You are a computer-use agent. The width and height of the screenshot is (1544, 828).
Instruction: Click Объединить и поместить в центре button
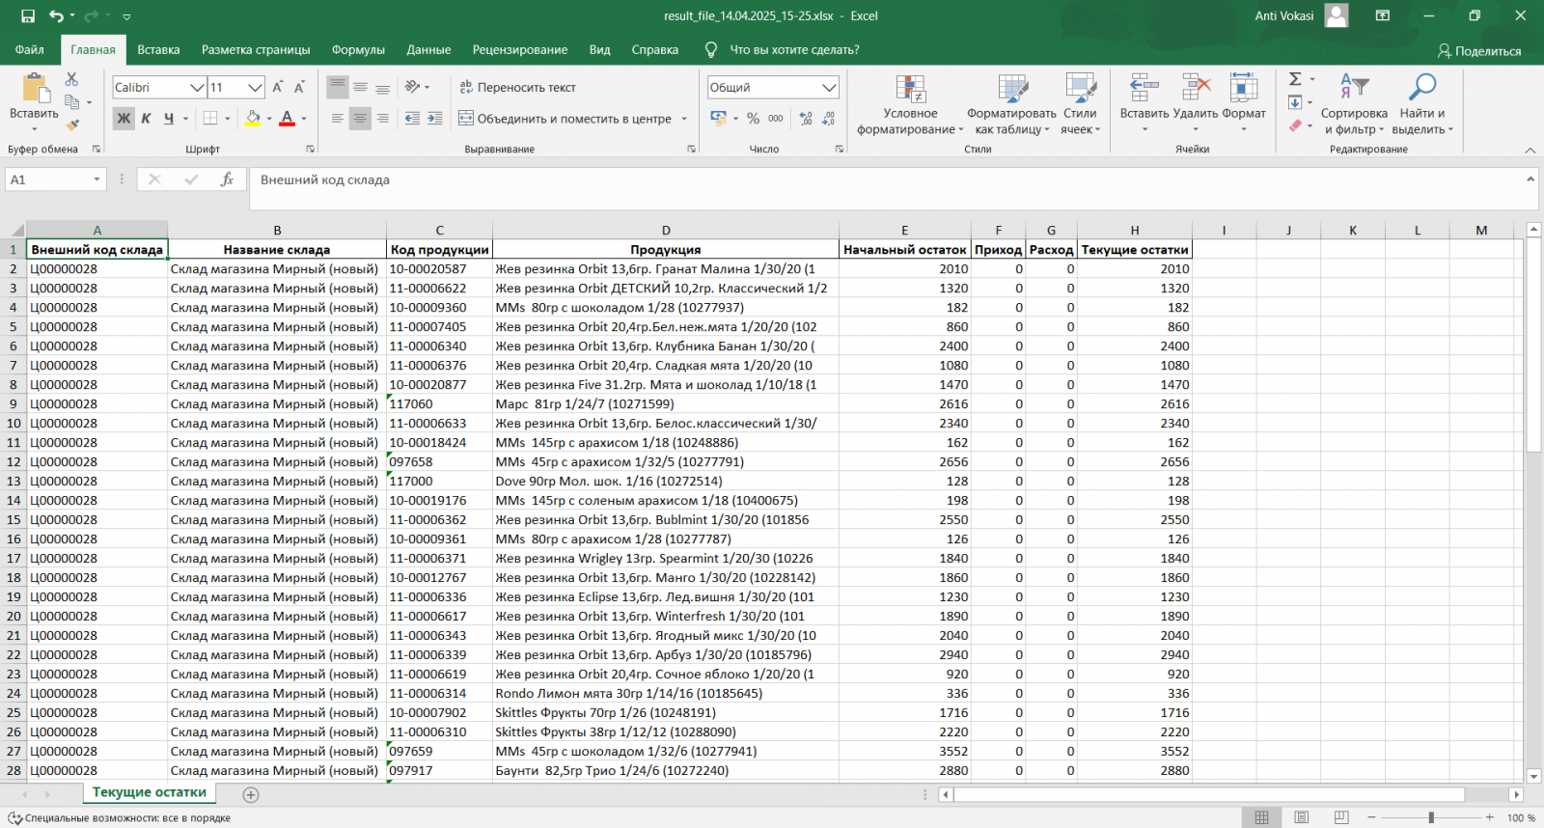click(565, 119)
